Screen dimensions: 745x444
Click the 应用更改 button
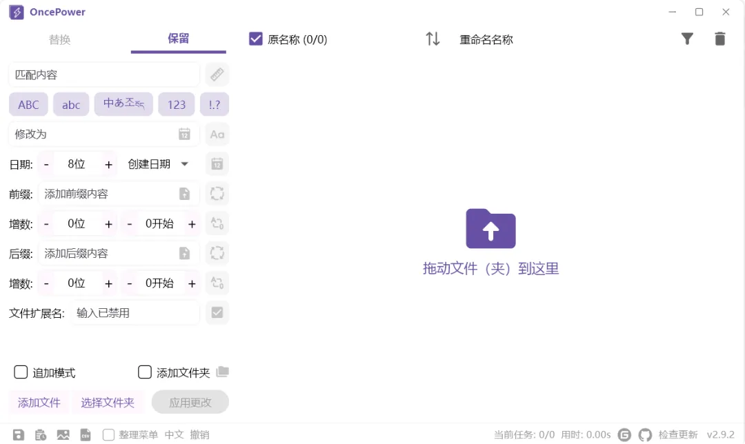(x=190, y=402)
